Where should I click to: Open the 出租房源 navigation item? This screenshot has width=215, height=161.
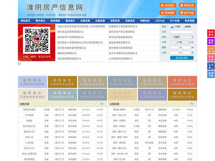100,21
